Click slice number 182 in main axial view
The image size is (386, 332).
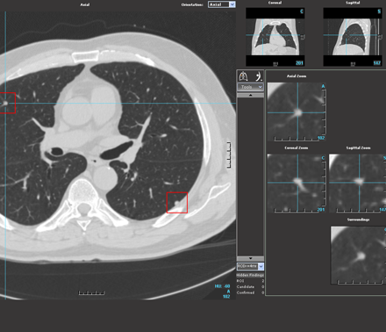(x=226, y=297)
